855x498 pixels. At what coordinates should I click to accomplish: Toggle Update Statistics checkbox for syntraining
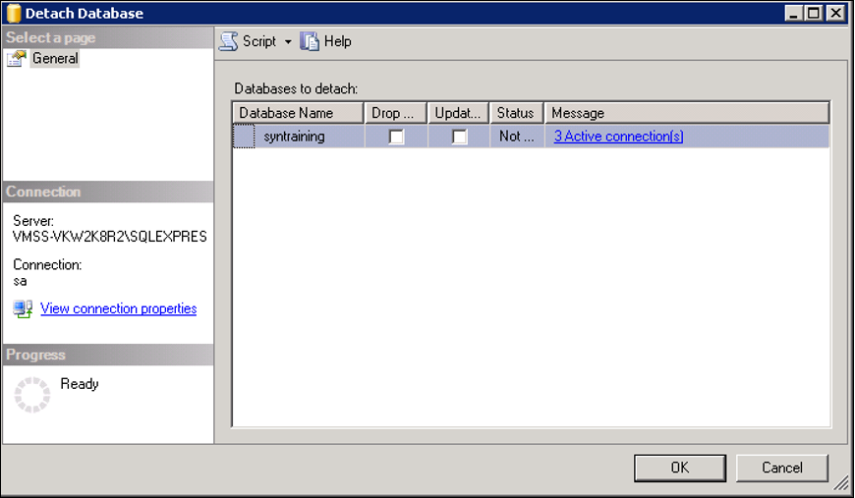pos(459,138)
